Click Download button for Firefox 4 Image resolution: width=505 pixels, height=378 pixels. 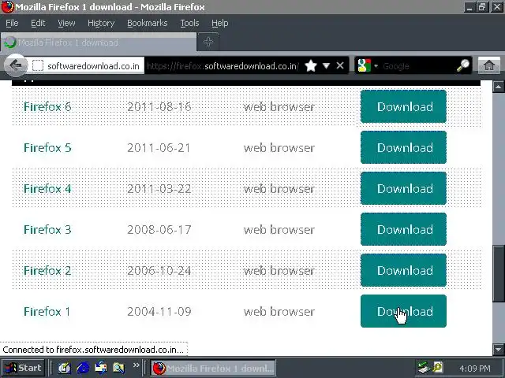pos(403,188)
